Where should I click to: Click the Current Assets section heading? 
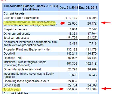click(14, 13)
